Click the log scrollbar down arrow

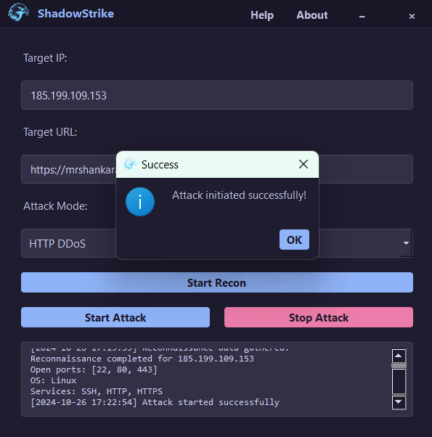(399, 402)
